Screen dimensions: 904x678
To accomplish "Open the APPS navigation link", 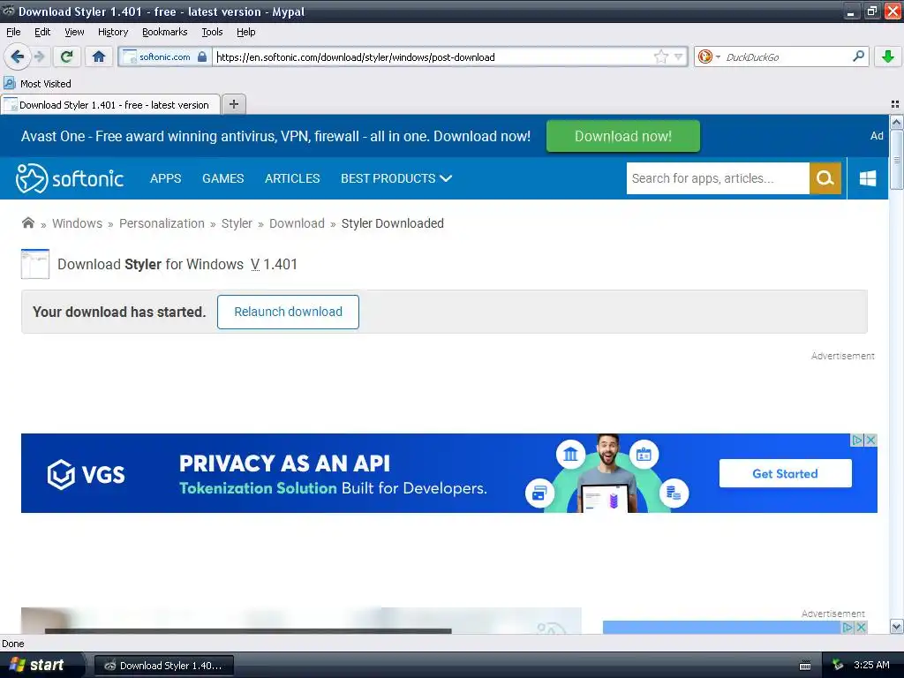I will (165, 178).
